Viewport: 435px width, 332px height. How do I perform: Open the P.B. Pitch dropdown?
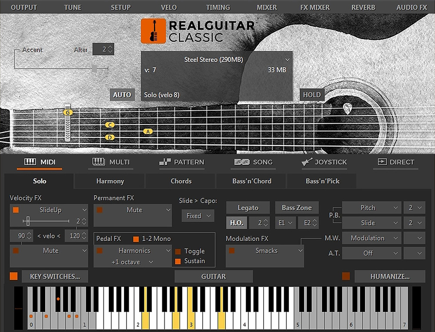(x=372, y=208)
